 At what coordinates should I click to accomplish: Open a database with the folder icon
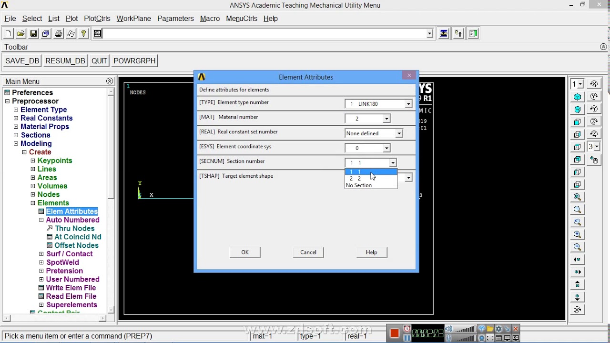(21, 33)
